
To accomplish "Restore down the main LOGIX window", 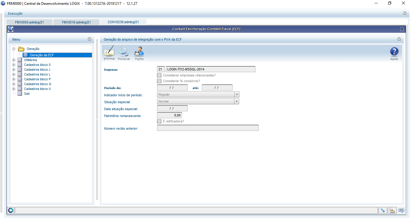I will [390, 3].
